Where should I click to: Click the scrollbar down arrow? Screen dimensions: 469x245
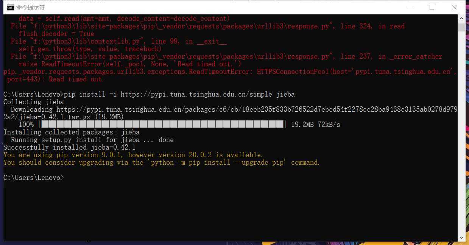coord(461,237)
